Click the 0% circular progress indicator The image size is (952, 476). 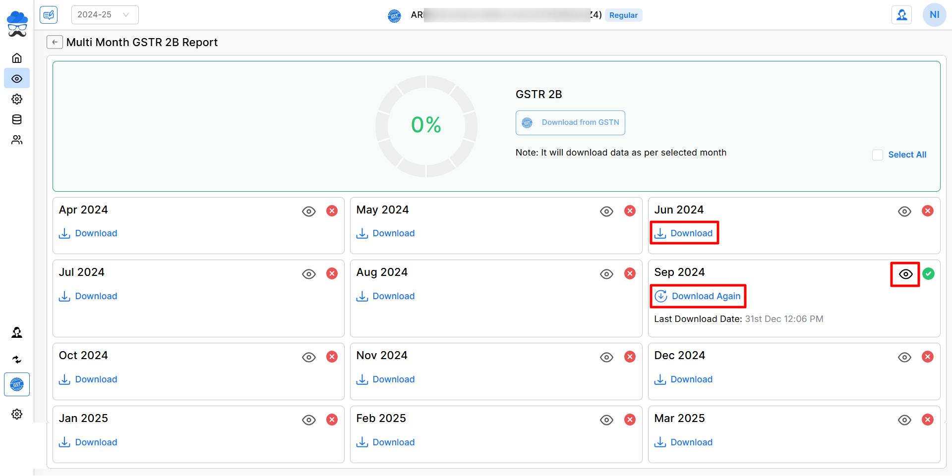point(426,125)
